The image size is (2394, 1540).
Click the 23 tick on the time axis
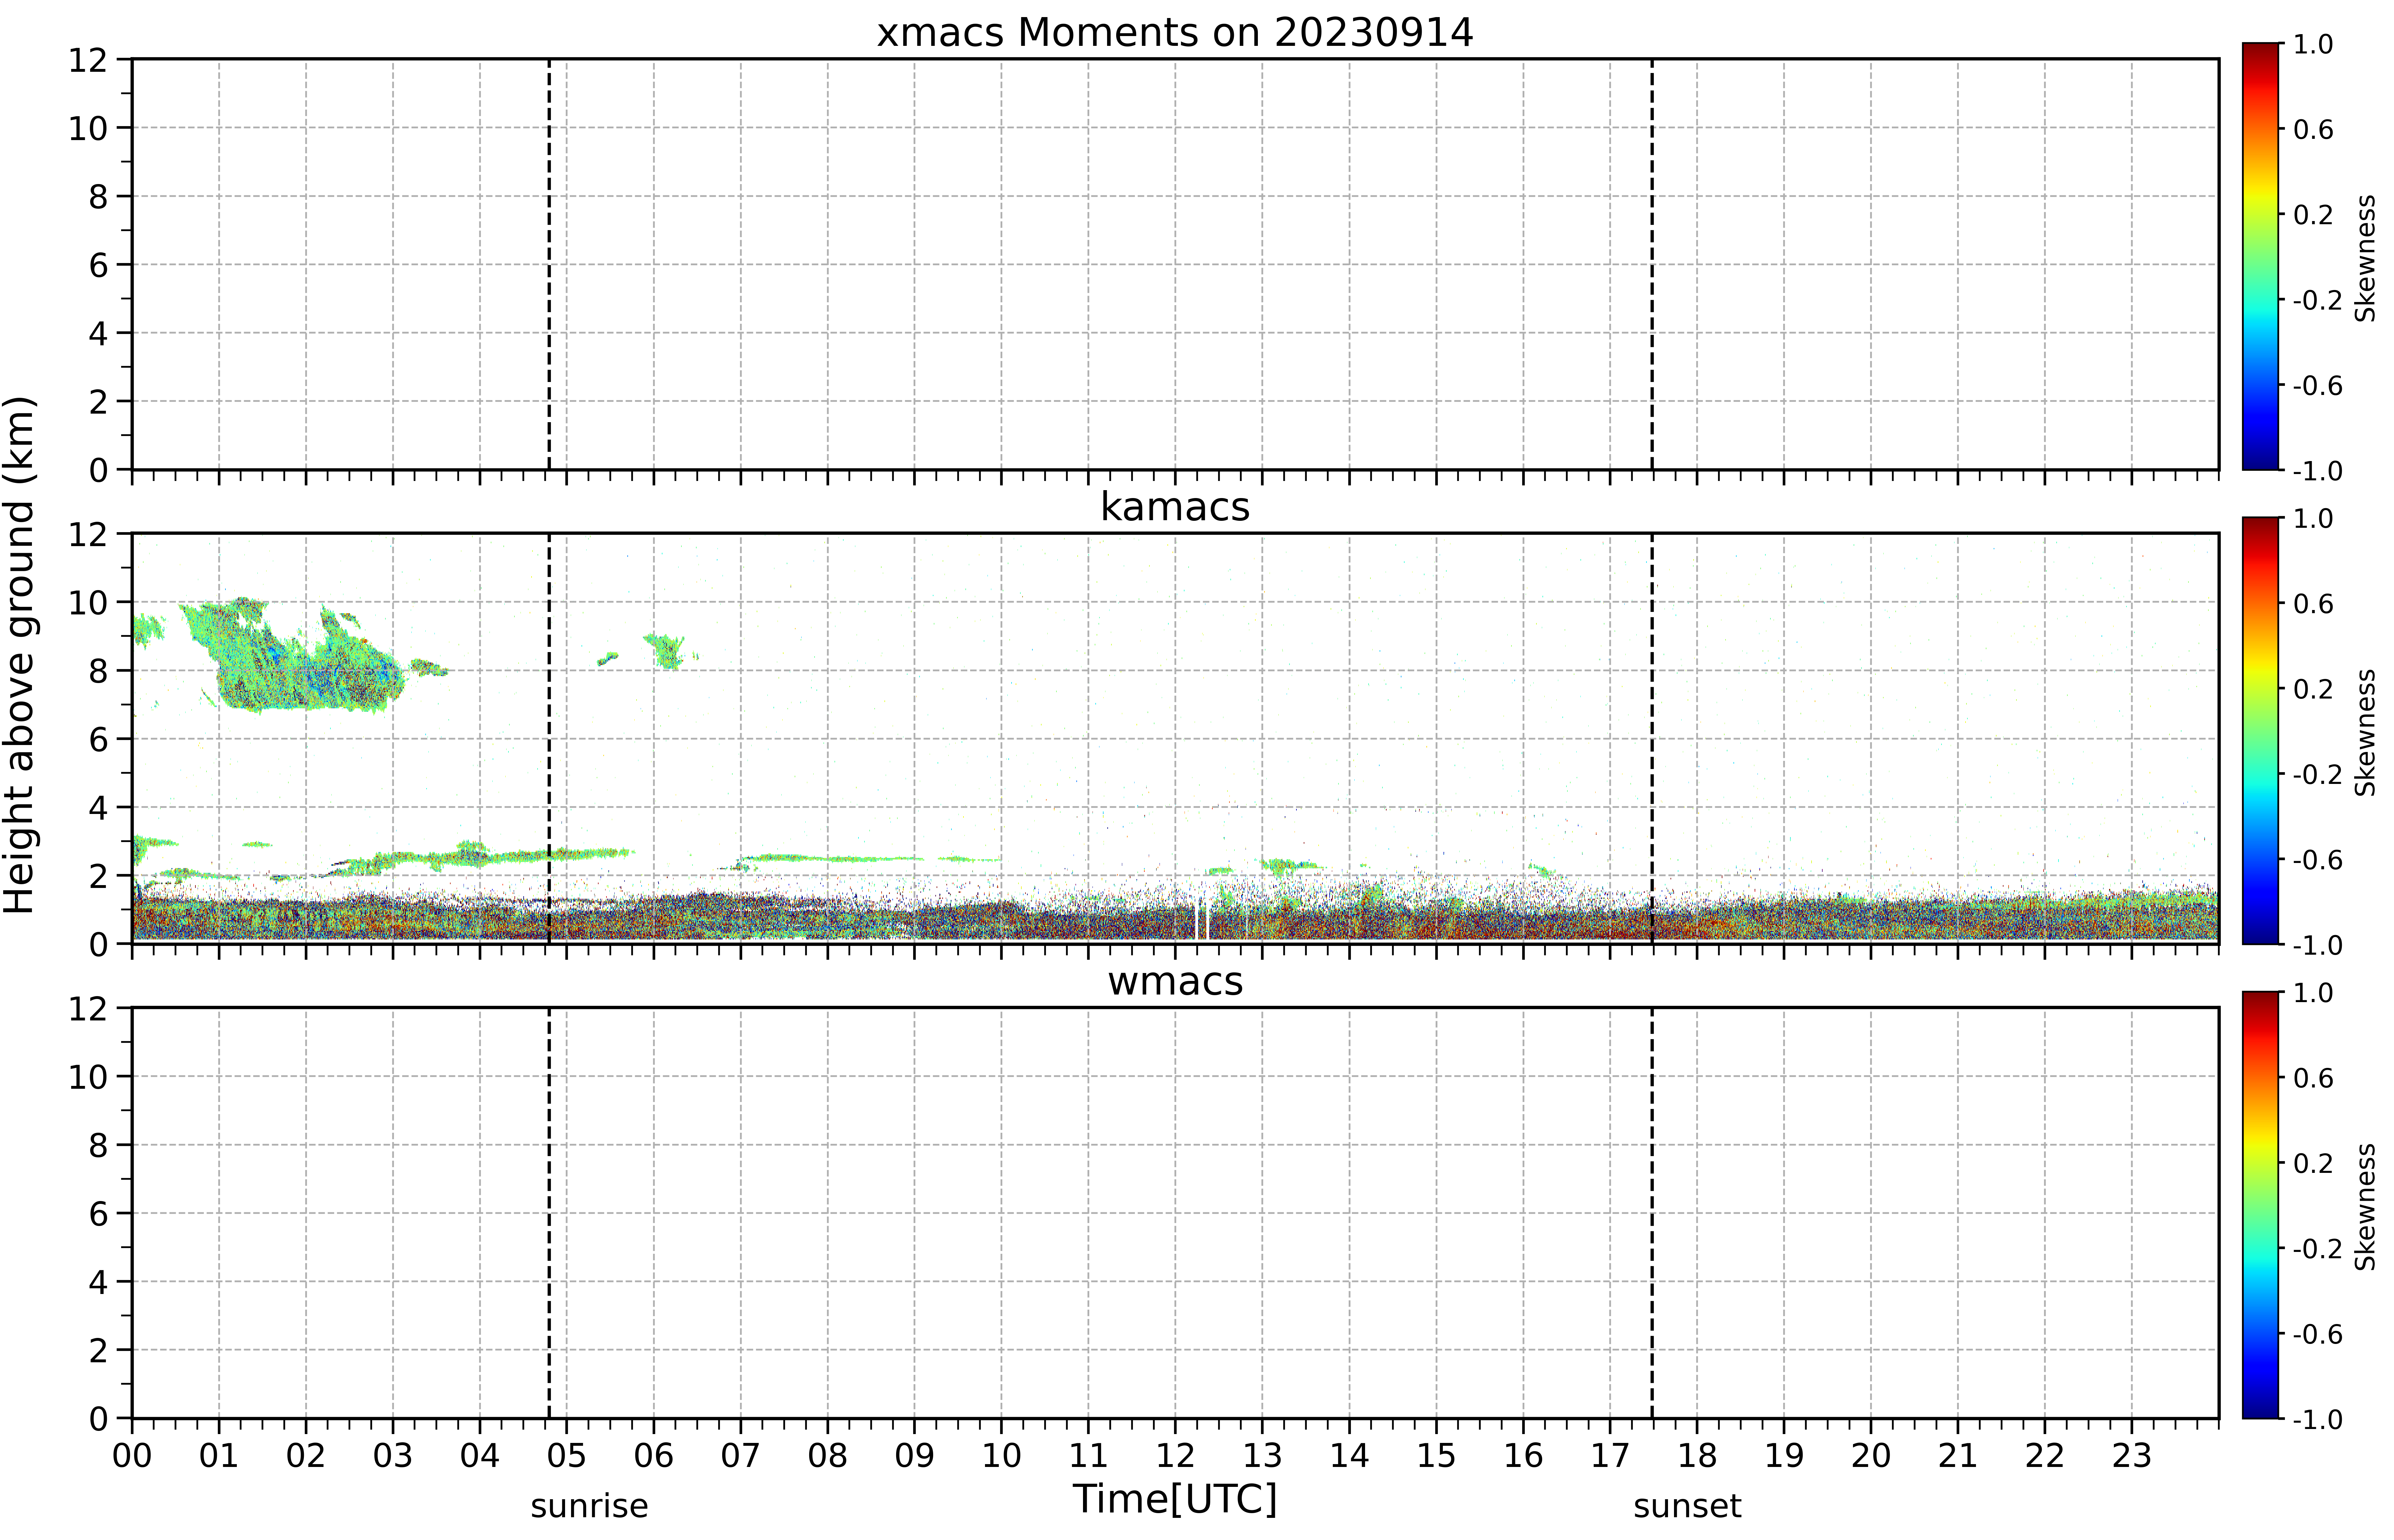pyautogui.click(x=2131, y=1456)
